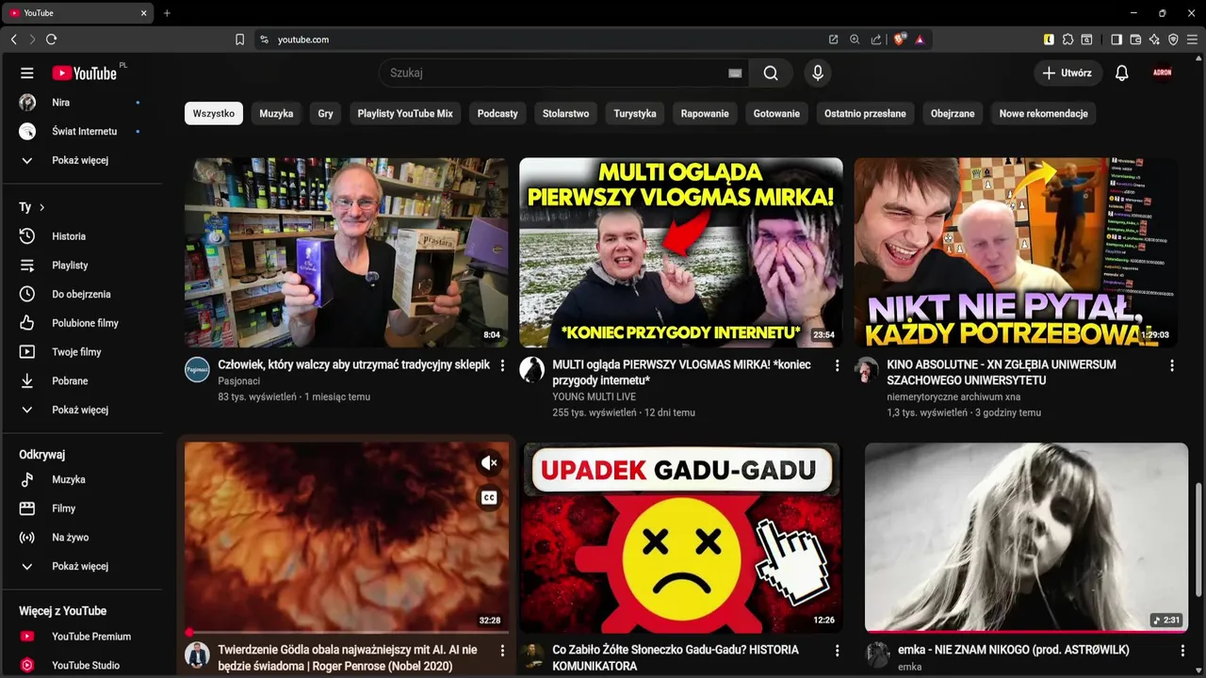Open options menu for Gadu-Gadu video

(837, 651)
